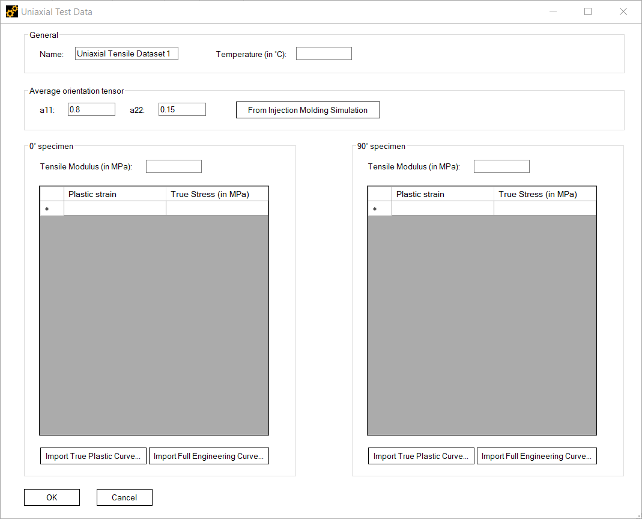Import Full Engineering Curve for 0° specimen
This screenshot has height=519, width=642.
(208, 455)
